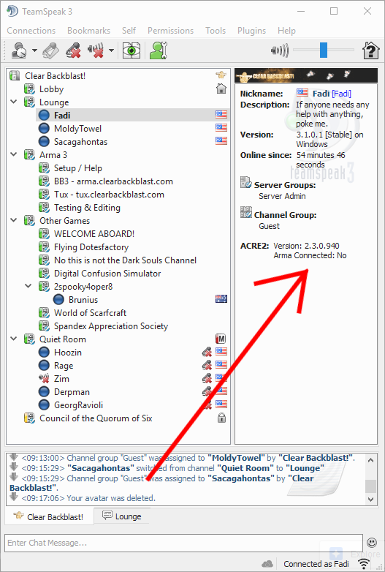Adjust the volume slider handle

pyautogui.click(x=324, y=50)
